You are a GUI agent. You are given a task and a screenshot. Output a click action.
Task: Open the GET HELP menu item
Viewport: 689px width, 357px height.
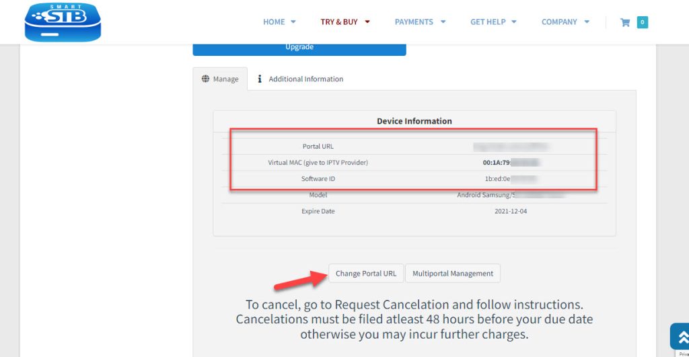488,22
